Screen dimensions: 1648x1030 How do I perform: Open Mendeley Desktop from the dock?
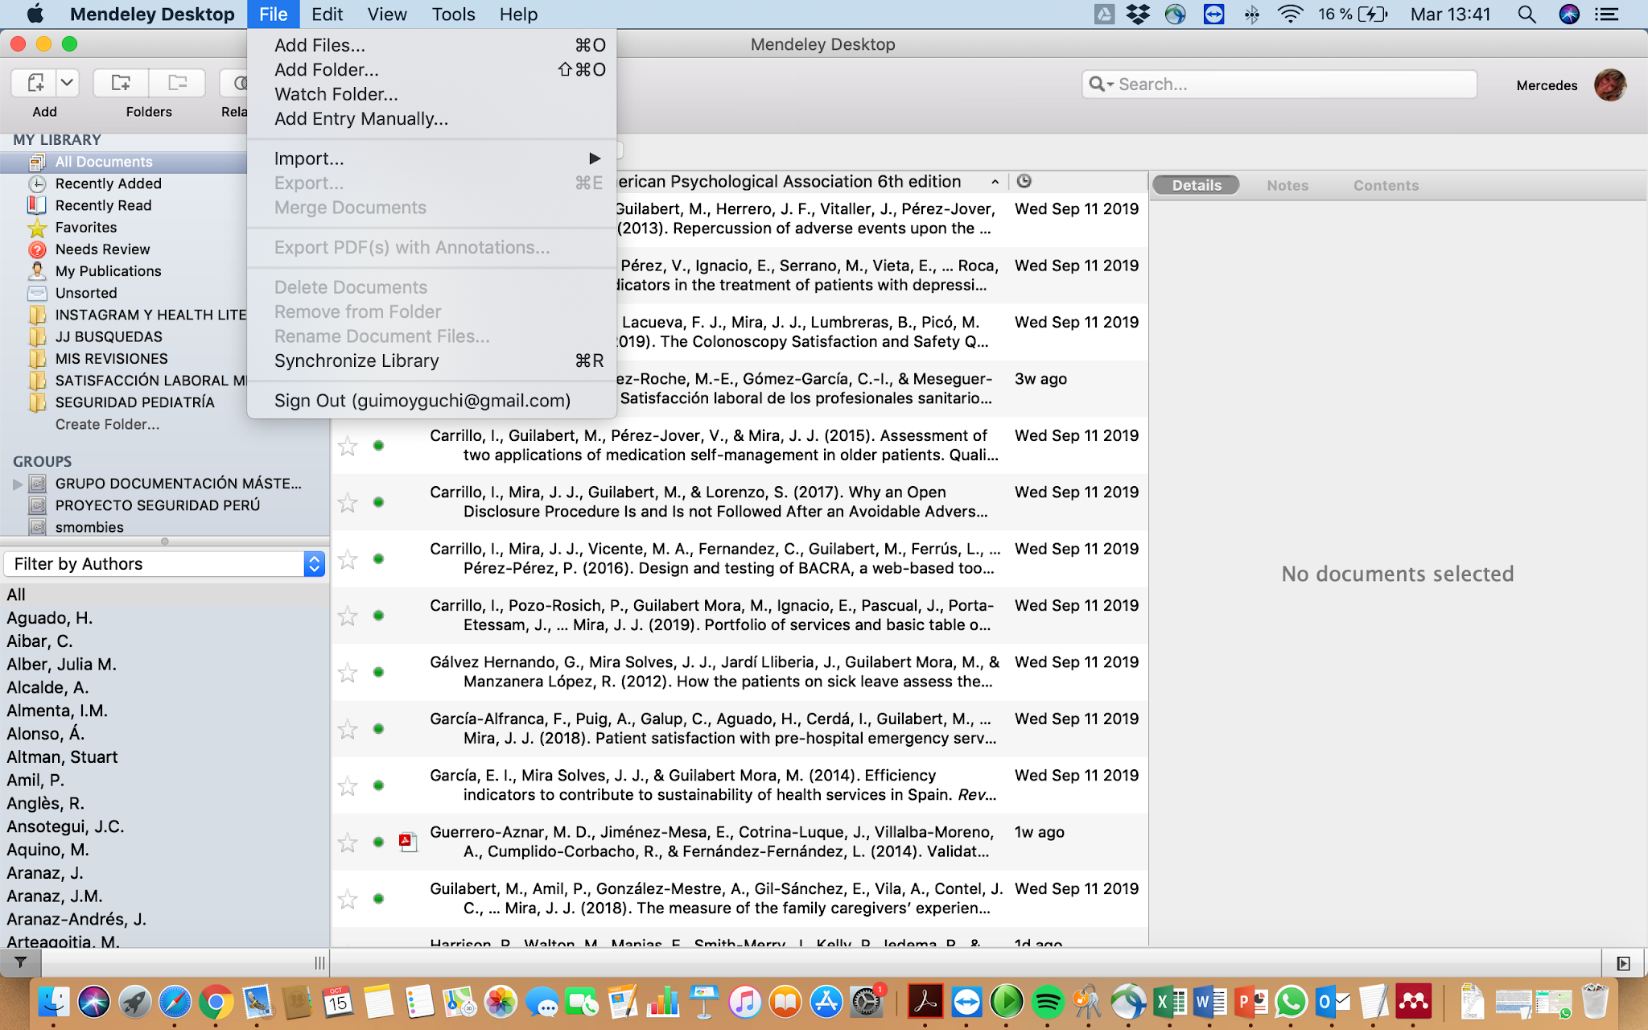point(1413,1003)
